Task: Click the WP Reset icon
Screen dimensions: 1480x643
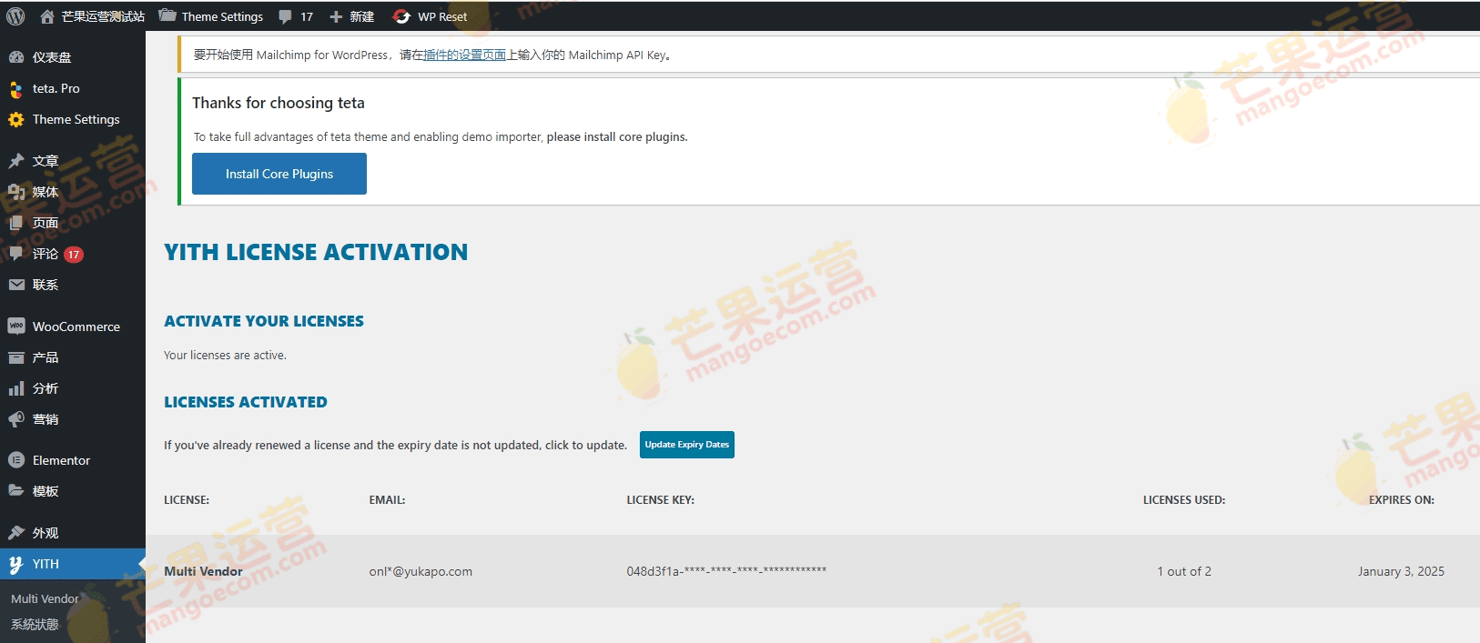Action: pyautogui.click(x=401, y=16)
